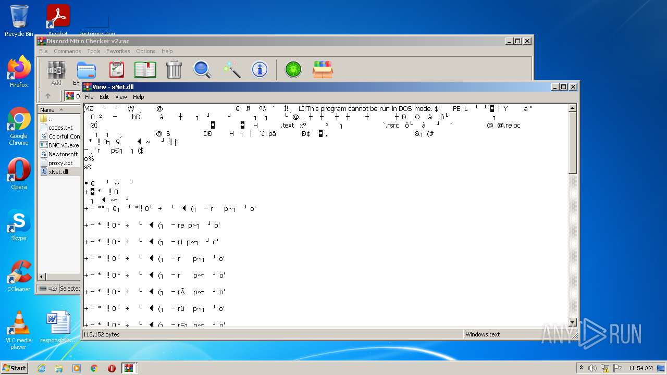This screenshot has width=667, height=375.
Task: Select DNC v2.exe in the archive list
Action: [x=60, y=145]
